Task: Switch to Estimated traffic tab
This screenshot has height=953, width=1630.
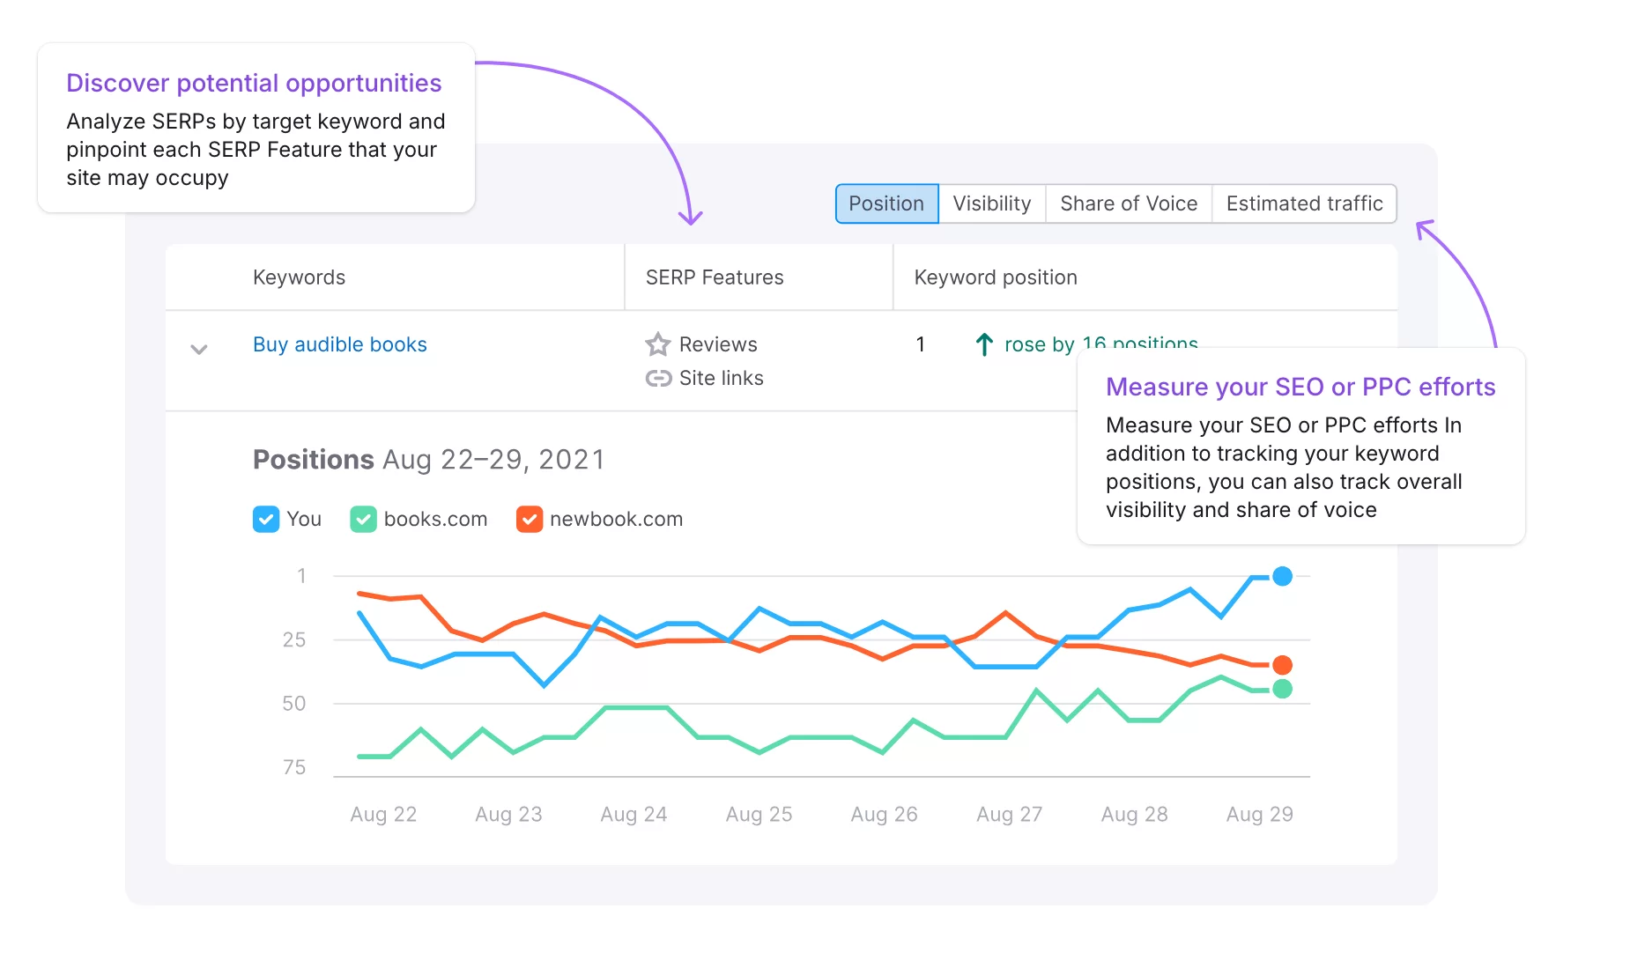Action: 1304,203
